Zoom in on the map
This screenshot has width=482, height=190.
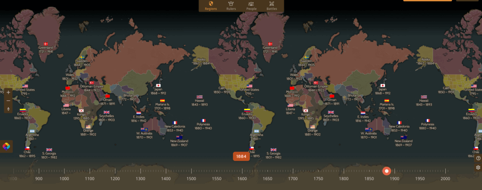(x=8, y=92)
